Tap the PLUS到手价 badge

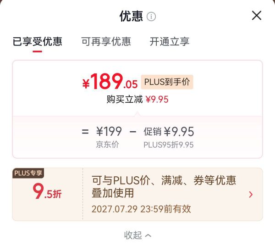coord(167,82)
